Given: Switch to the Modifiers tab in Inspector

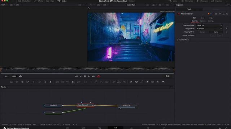Looking at the screenshot, I should 216,9.
